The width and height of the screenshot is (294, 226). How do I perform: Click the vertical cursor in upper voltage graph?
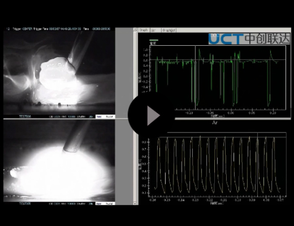[x=195, y=77]
